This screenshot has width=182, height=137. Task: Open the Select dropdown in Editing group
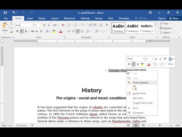pyautogui.click(x=166, y=33)
